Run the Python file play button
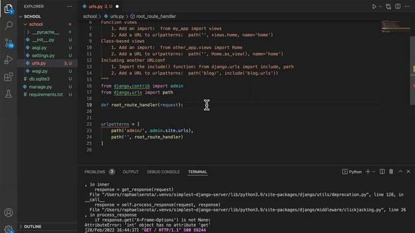Screen dimensions: 415x233 tap(374, 6)
